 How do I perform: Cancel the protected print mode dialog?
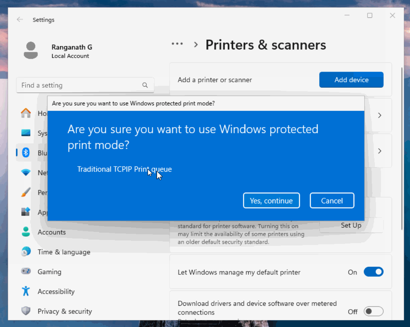(x=332, y=201)
